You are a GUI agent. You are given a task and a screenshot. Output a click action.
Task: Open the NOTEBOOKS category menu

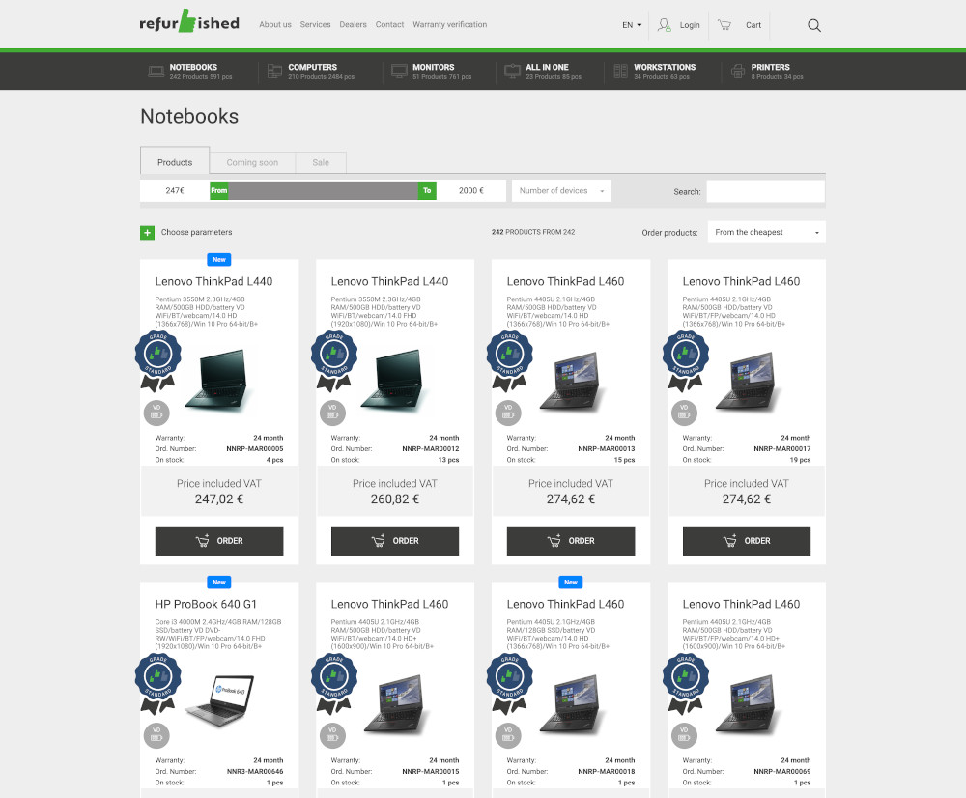(x=193, y=67)
